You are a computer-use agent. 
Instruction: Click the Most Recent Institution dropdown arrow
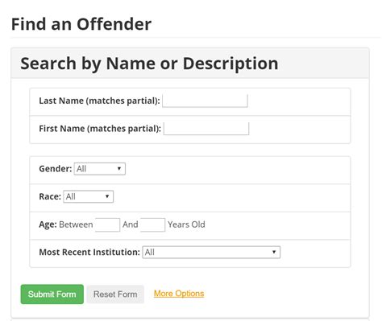point(274,252)
